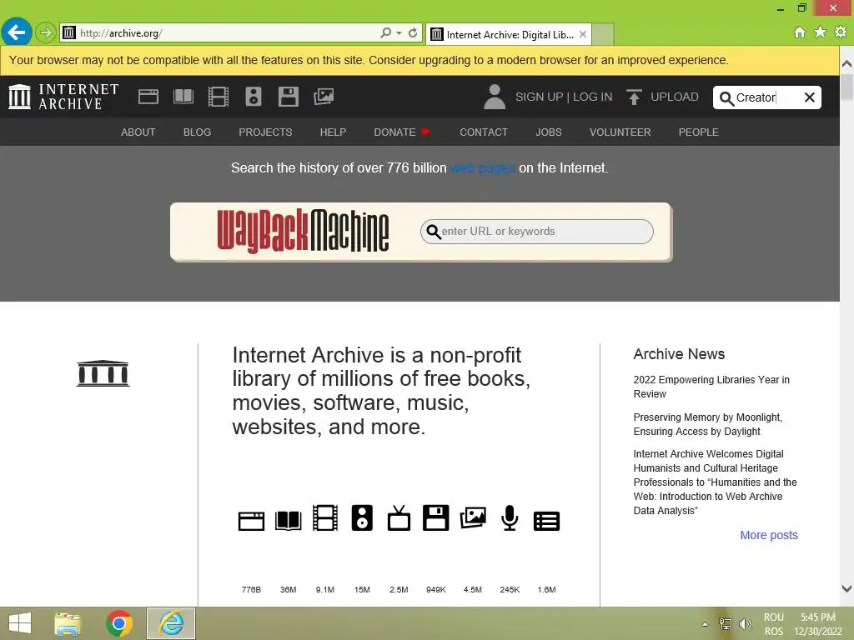
Task: Click the scrollbar down arrow
Action: coord(847,588)
